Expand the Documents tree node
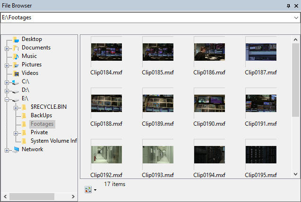This screenshot has height=202, width=301. tap(7, 48)
